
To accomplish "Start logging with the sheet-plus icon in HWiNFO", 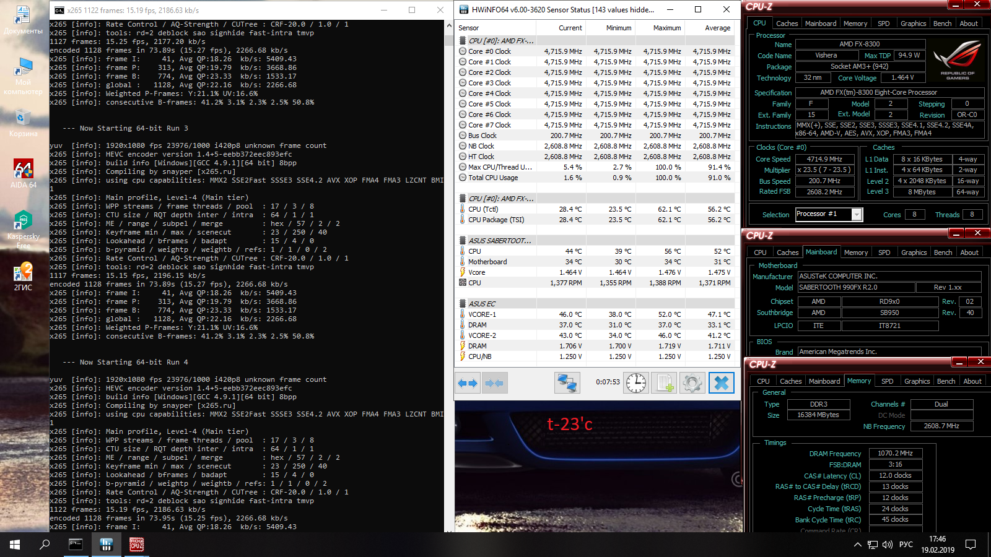I will click(x=665, y=383).
